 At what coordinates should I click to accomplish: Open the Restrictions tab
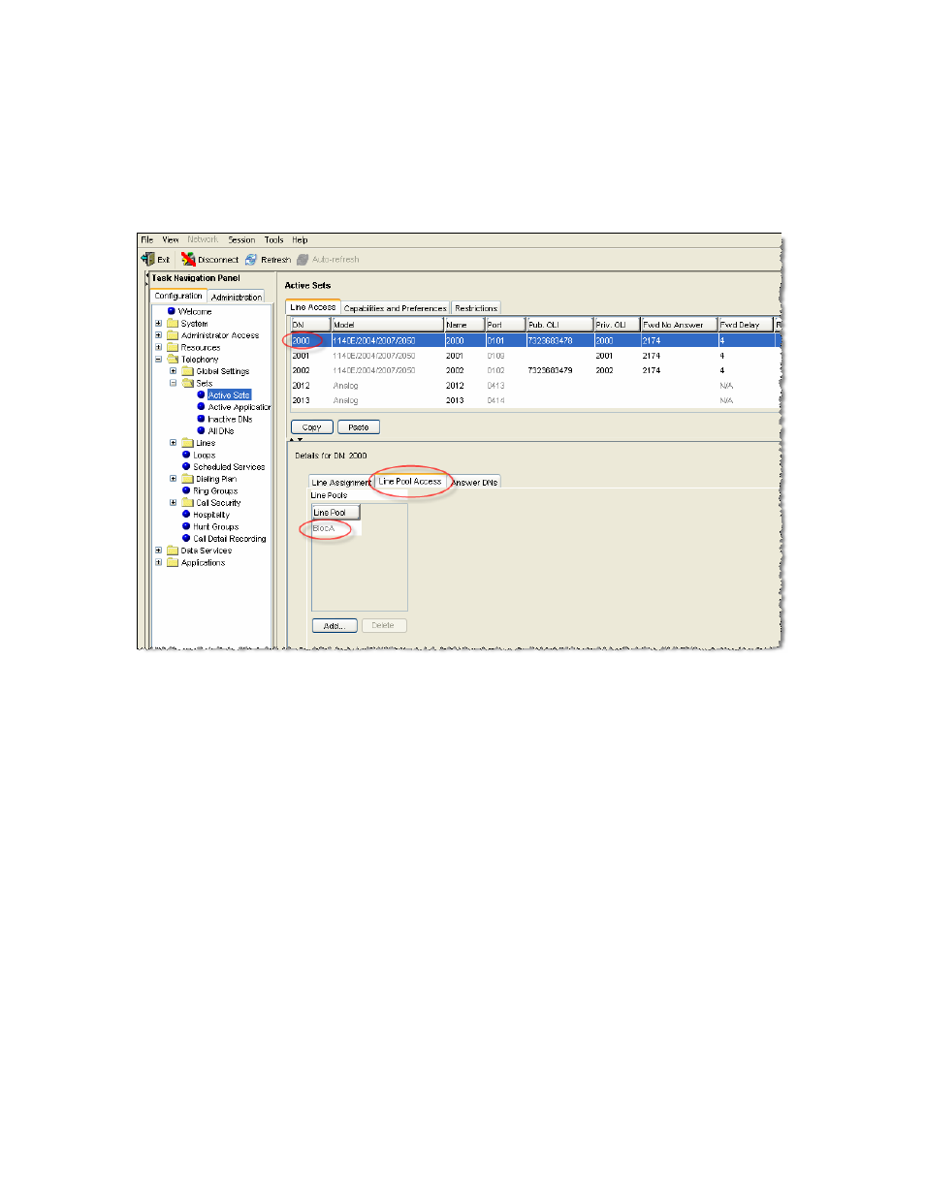click(x=476, y=308)
